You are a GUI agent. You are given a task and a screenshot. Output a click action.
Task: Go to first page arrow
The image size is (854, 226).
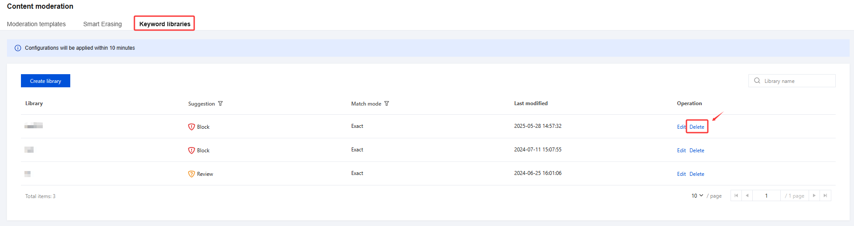(x=736, y=196)
